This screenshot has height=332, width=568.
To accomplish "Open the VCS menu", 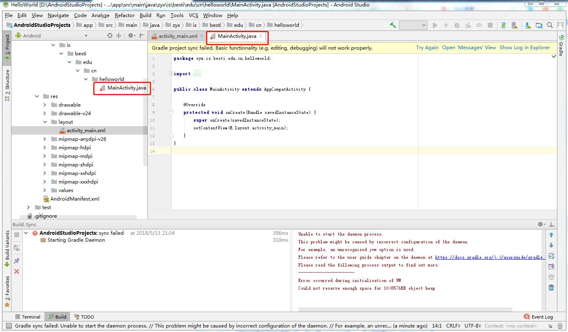I will [x=193, y=15].
